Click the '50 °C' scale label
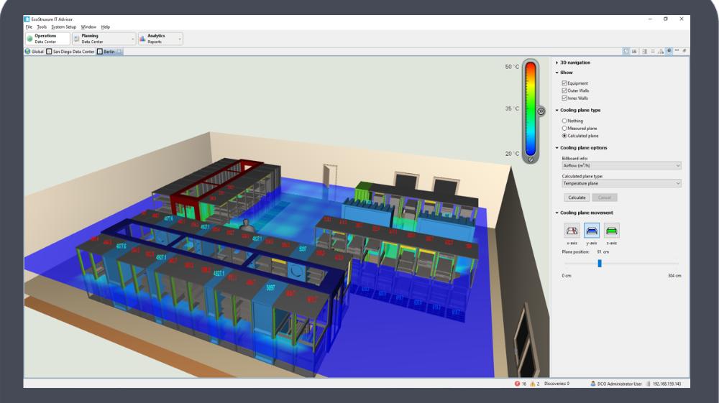Image resolution: width=719 pixels, height=403 pixels. (512, 67)
